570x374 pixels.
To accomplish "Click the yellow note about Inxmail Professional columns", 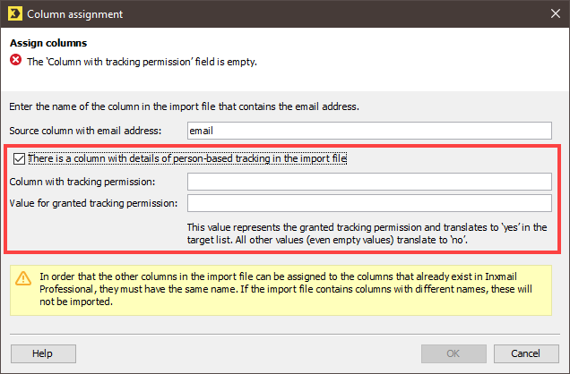I will pyautogui.click(x=281, y=290).
